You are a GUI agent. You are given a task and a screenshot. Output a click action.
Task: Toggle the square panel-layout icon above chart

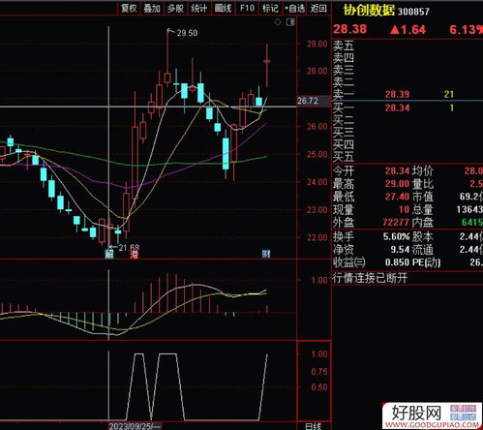click(x=290, y=22)
